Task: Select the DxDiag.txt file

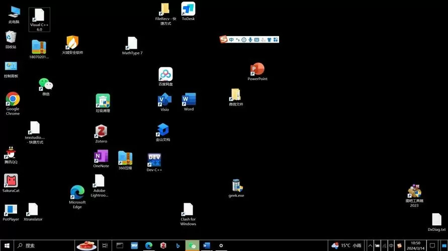Action: 436,222
